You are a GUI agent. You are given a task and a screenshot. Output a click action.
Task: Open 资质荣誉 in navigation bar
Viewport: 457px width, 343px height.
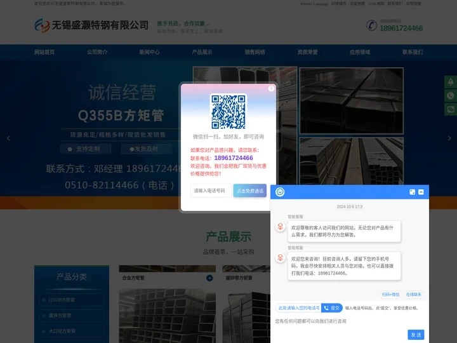click(307, 52)
